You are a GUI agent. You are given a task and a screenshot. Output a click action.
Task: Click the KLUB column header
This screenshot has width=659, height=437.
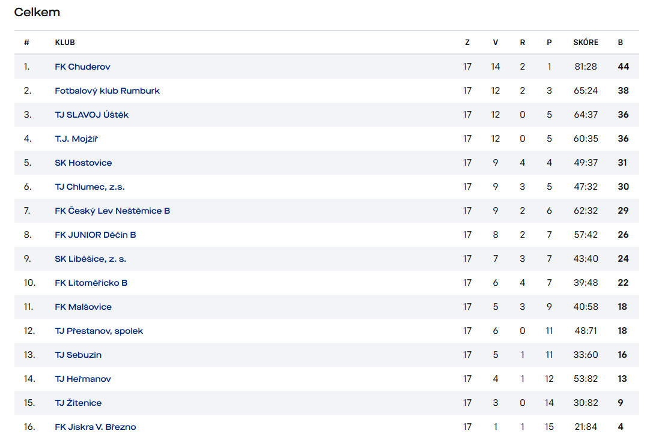coord(65,43)
